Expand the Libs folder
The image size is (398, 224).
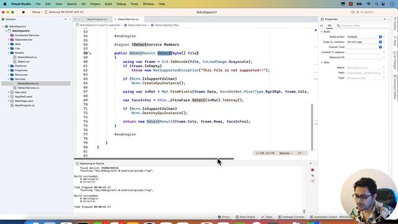tap(9, 49)
